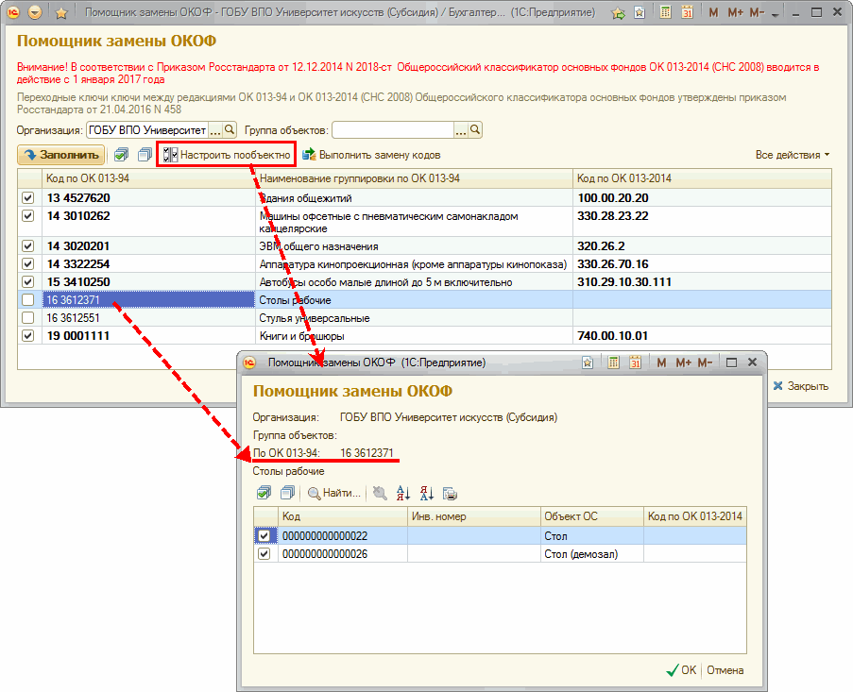Uncheck the row 13 4527620 checkbox
This screenshot has width=853, height=692.
coord(27,198)
